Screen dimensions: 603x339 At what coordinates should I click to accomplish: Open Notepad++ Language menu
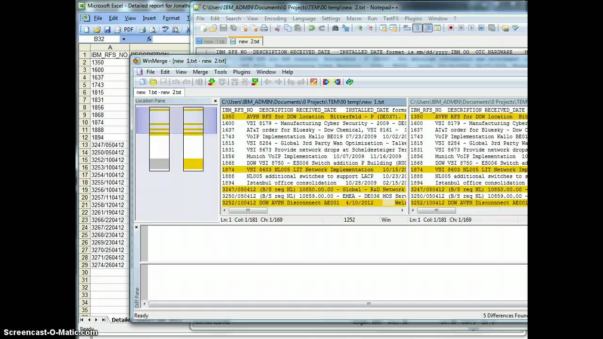coord(304,18)
